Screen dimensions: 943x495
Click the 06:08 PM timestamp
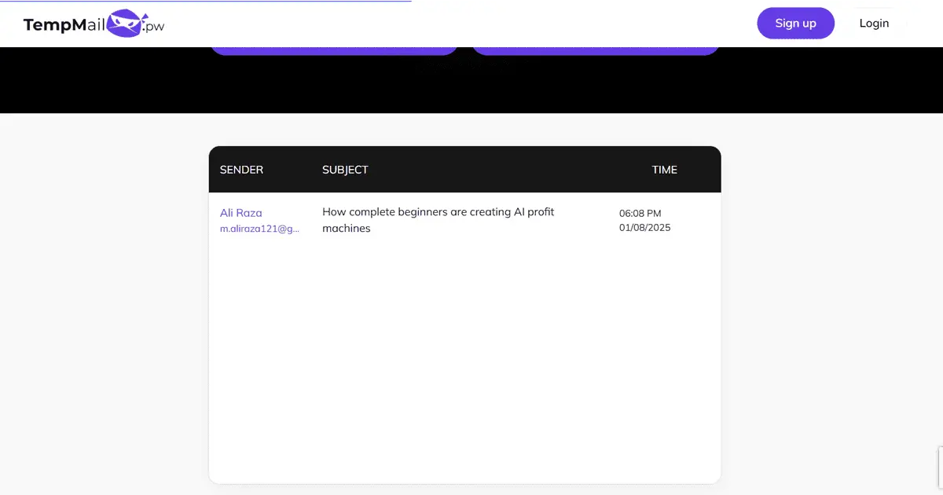[640, 213]
